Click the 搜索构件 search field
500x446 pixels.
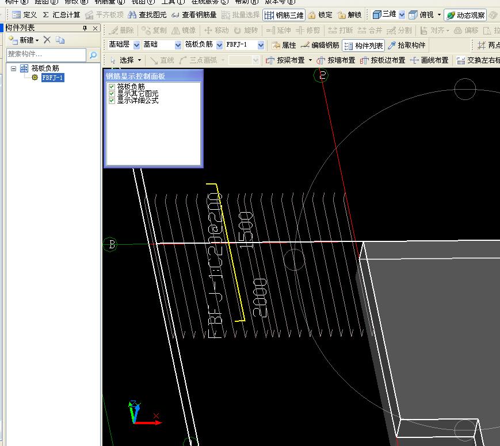point(46,55)
